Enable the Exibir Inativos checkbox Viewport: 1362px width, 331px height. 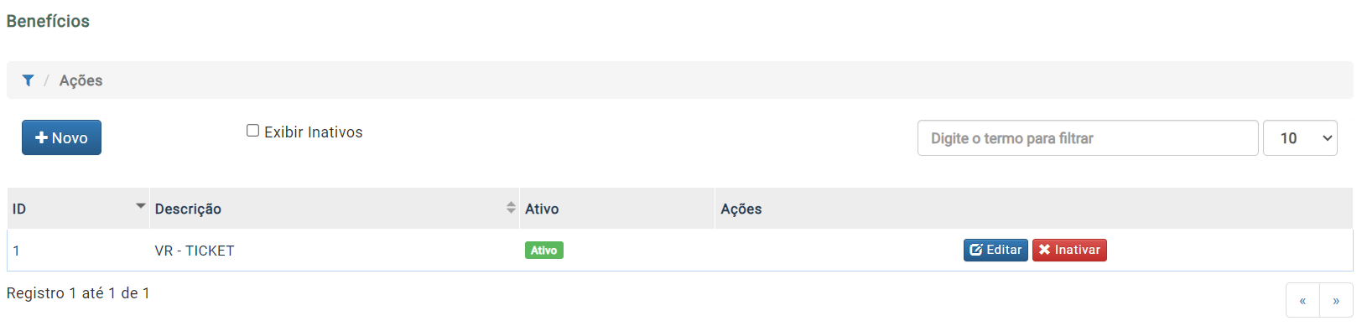[252, 131]
